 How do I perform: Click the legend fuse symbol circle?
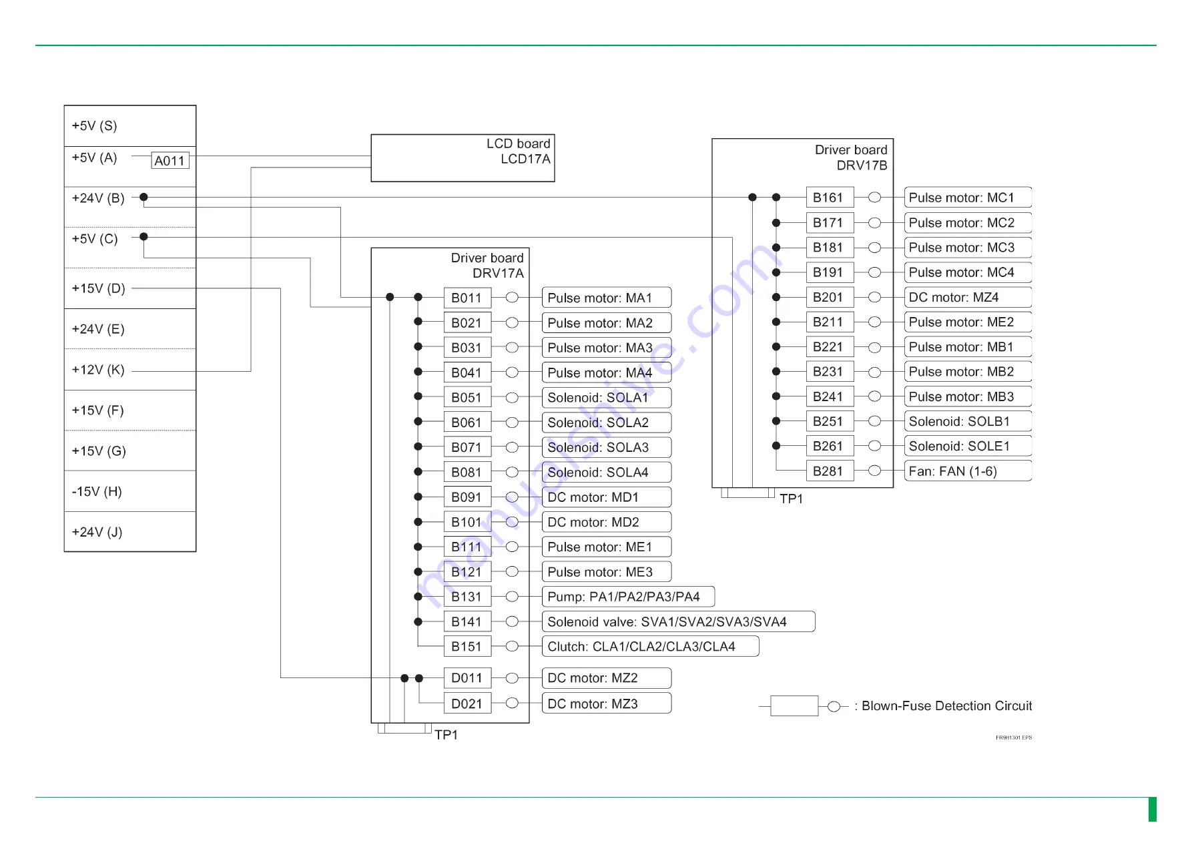tap(834, 706)
